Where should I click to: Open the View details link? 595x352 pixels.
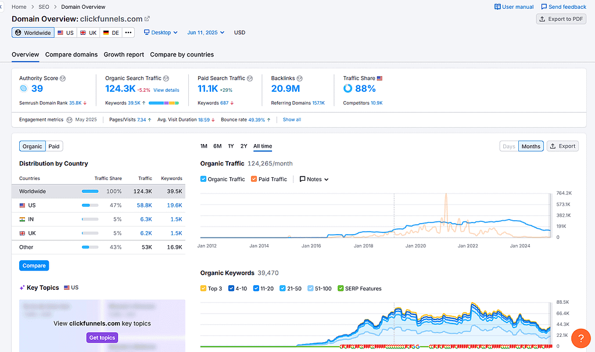pos(166,90)
